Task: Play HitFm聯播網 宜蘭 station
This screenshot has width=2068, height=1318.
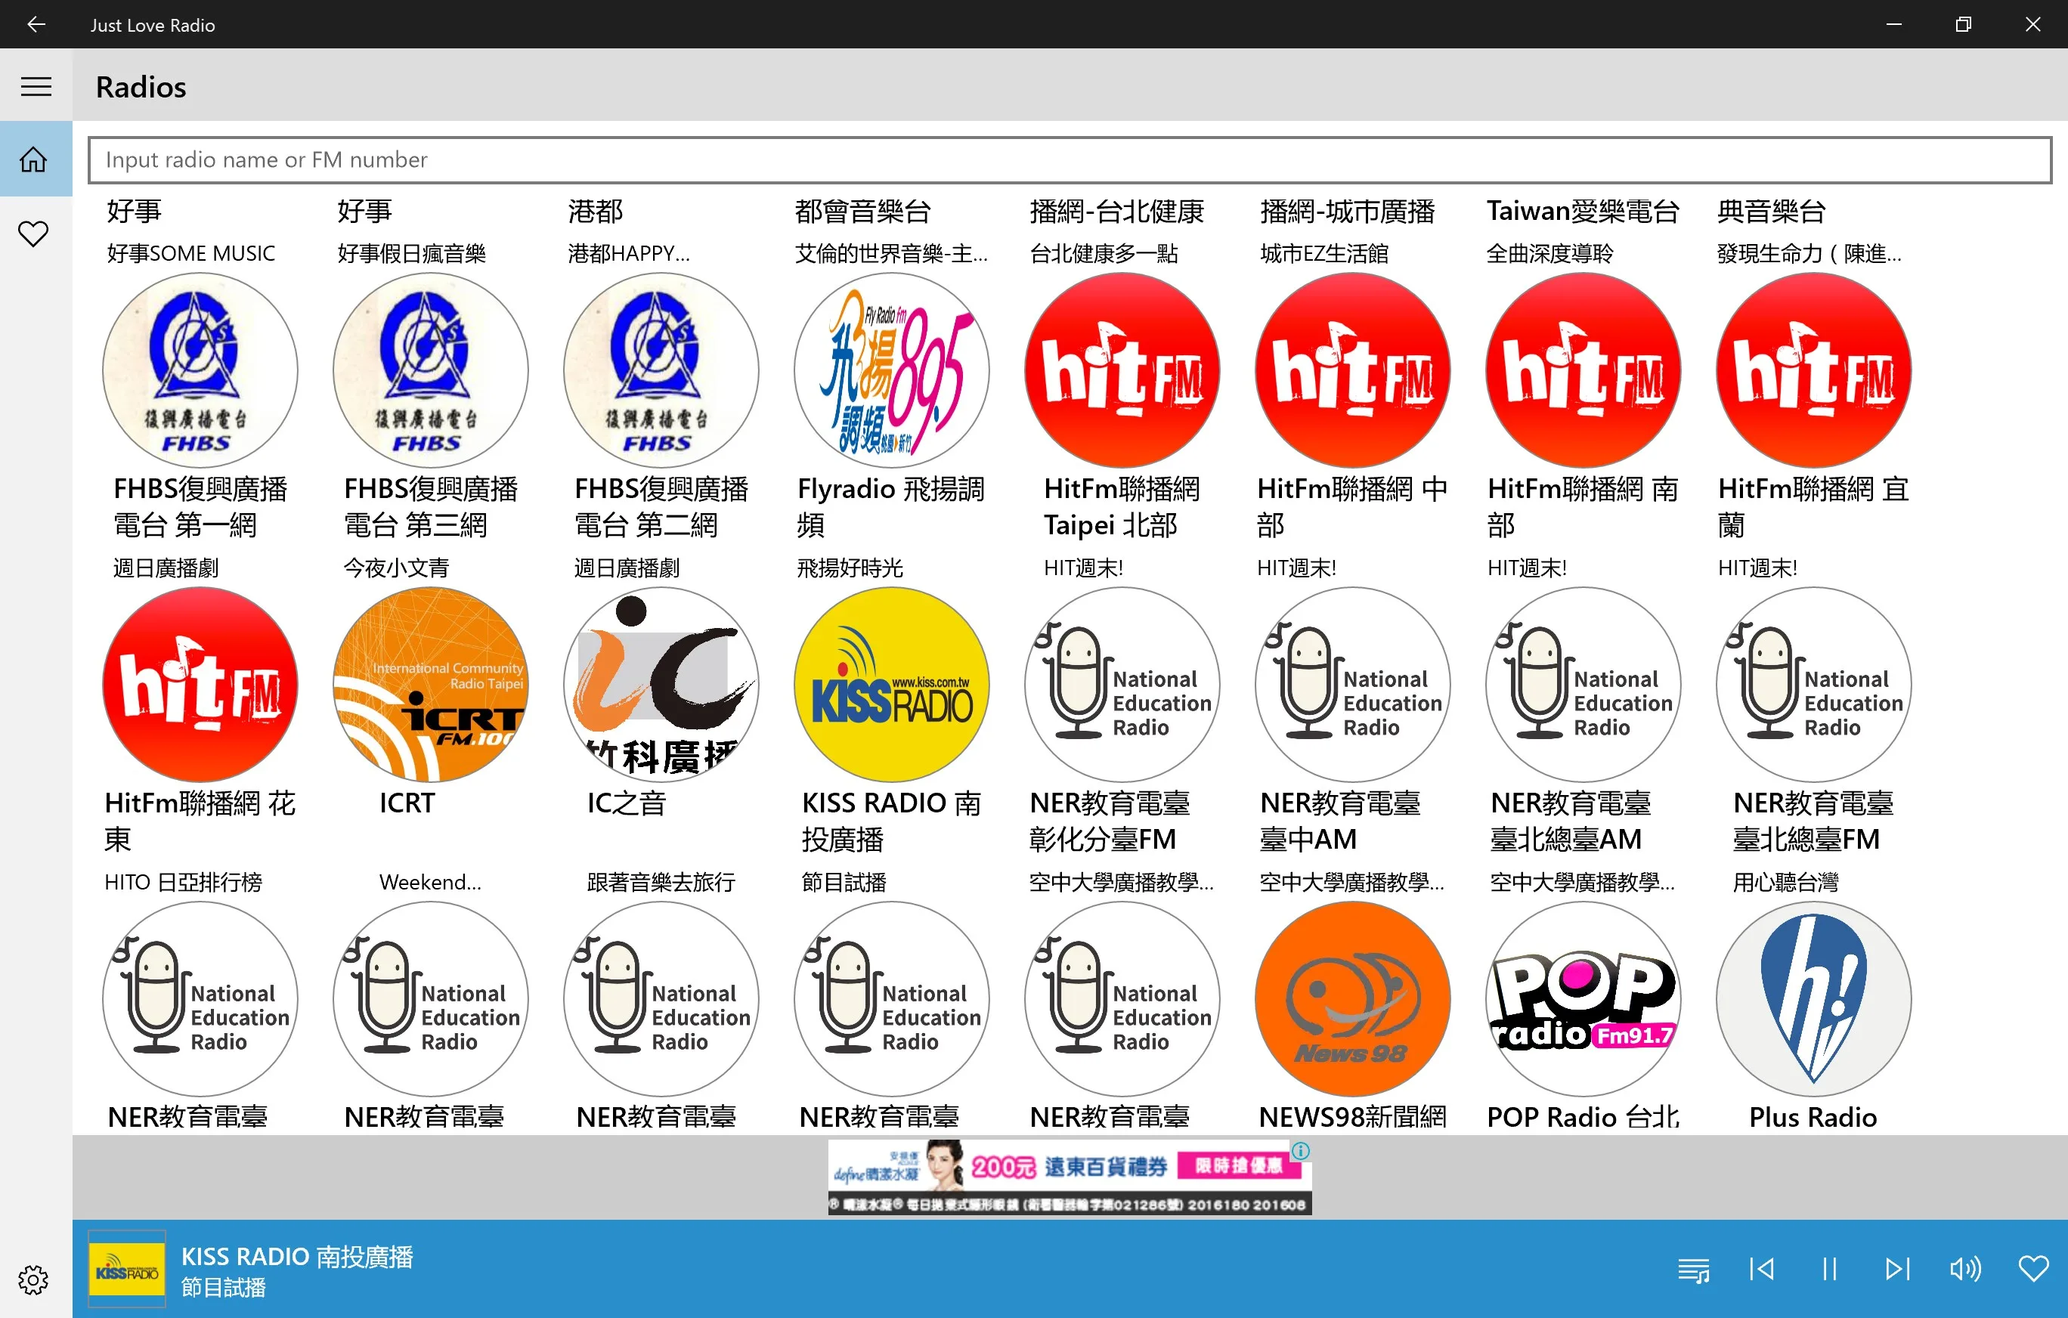Action: tap(1813, 370)
